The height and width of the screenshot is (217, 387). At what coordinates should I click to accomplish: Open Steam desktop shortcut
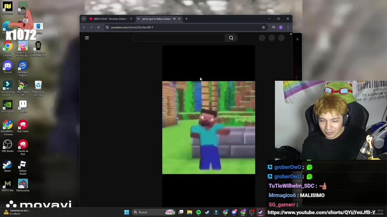pos(8,166)
